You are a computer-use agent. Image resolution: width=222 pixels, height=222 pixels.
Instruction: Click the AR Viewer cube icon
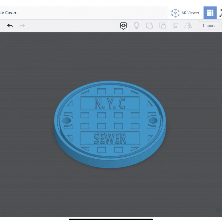(175, 13)
